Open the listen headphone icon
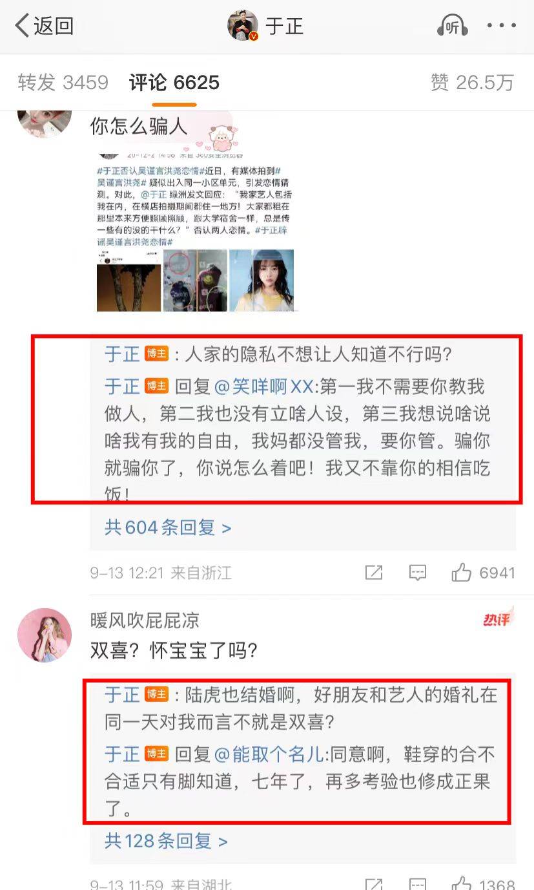 point(452,26)
